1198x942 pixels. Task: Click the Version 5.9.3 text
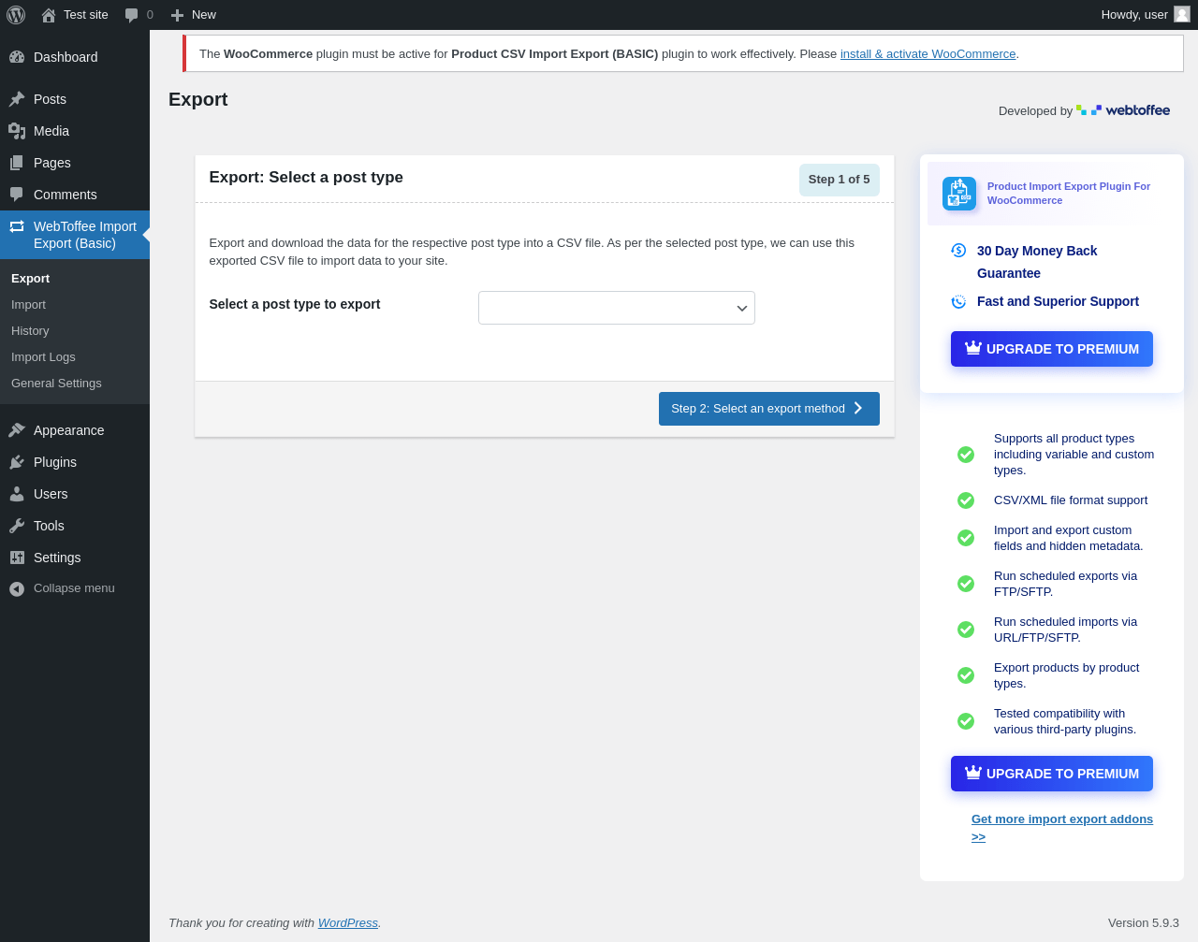pos(1144,922)
